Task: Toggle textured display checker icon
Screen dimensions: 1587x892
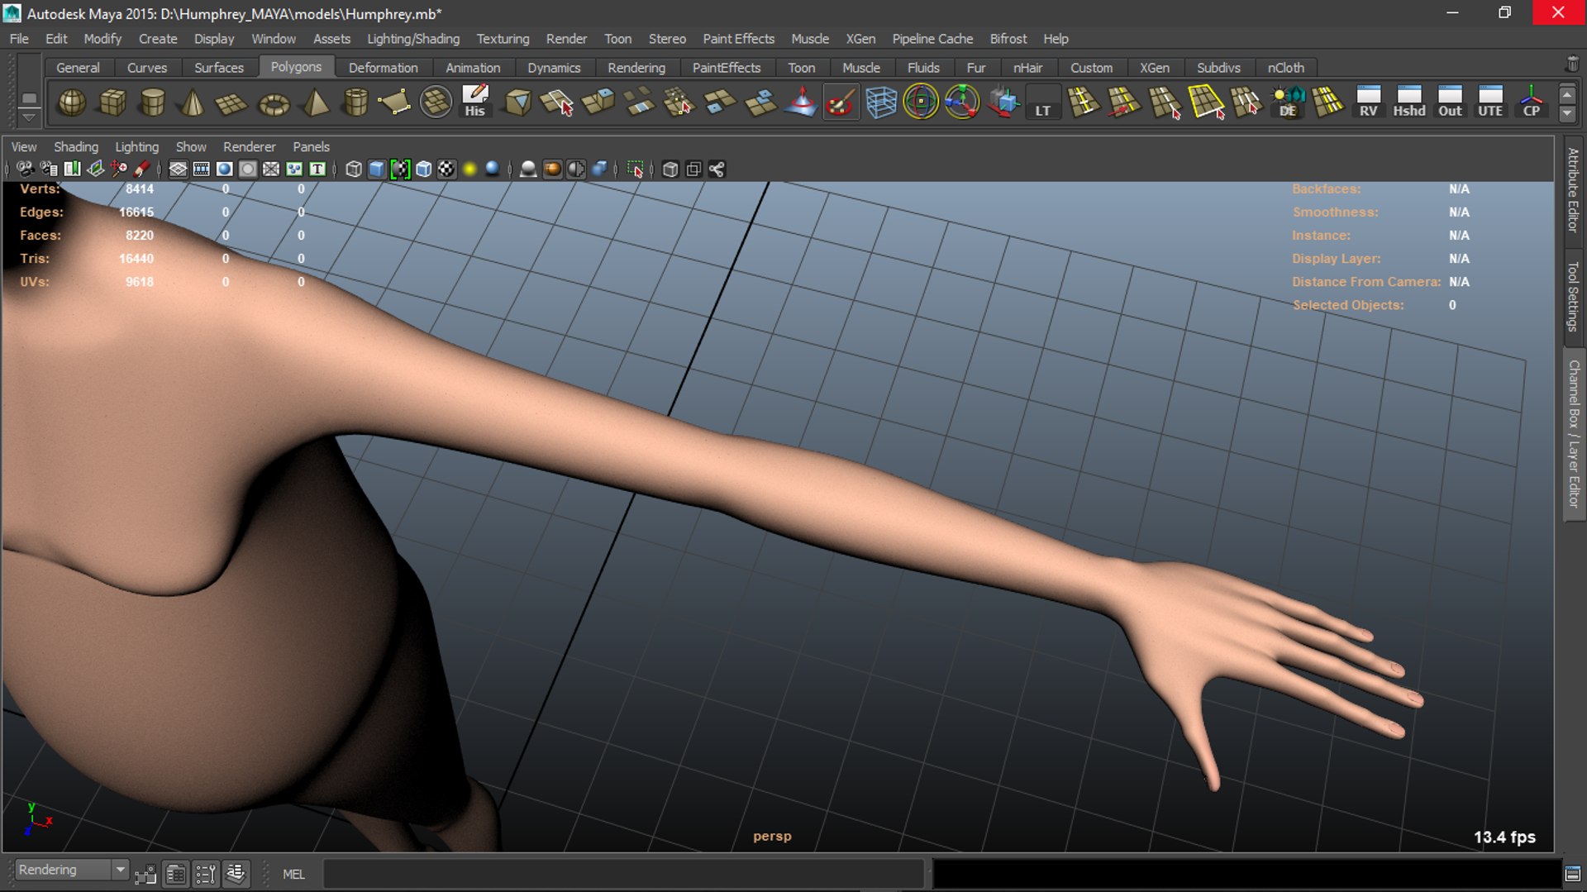Action: click(x=446, y=169)
